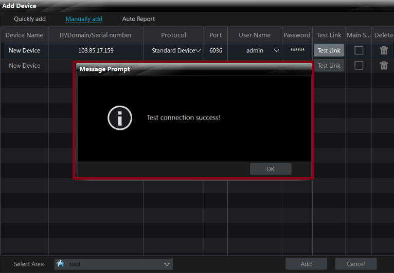Test Link for the first device

click(x=329, y=50)
